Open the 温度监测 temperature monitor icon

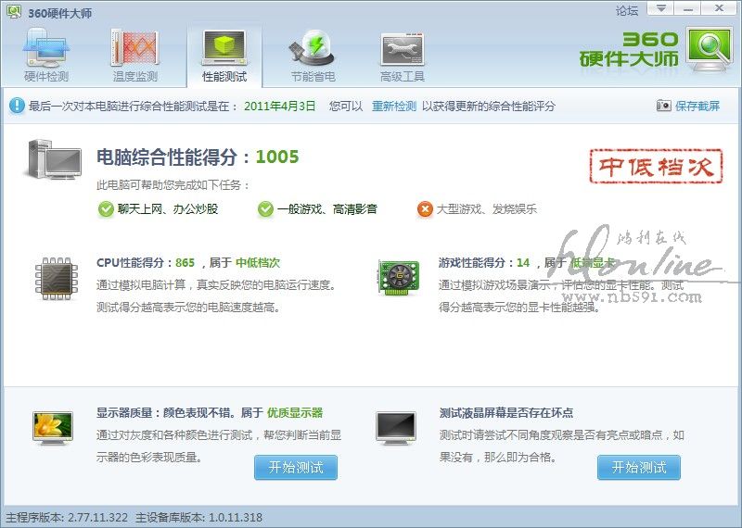(x=134, y=48)
